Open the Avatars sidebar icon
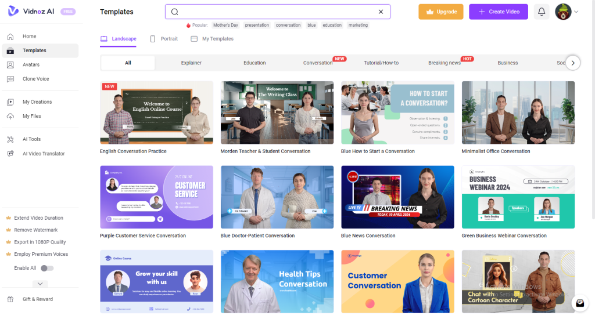Screen dimensions: 595x319 [10, 64]
